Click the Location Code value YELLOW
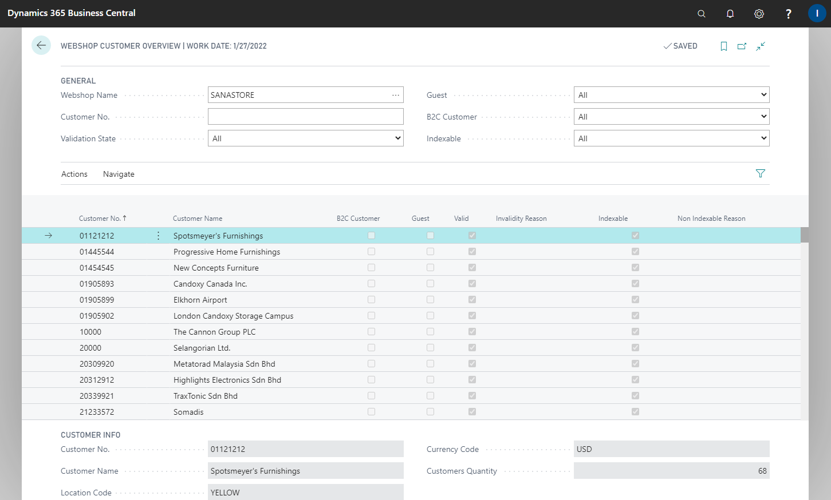Viewport: 831px width, 500px height. coord(305,493)
